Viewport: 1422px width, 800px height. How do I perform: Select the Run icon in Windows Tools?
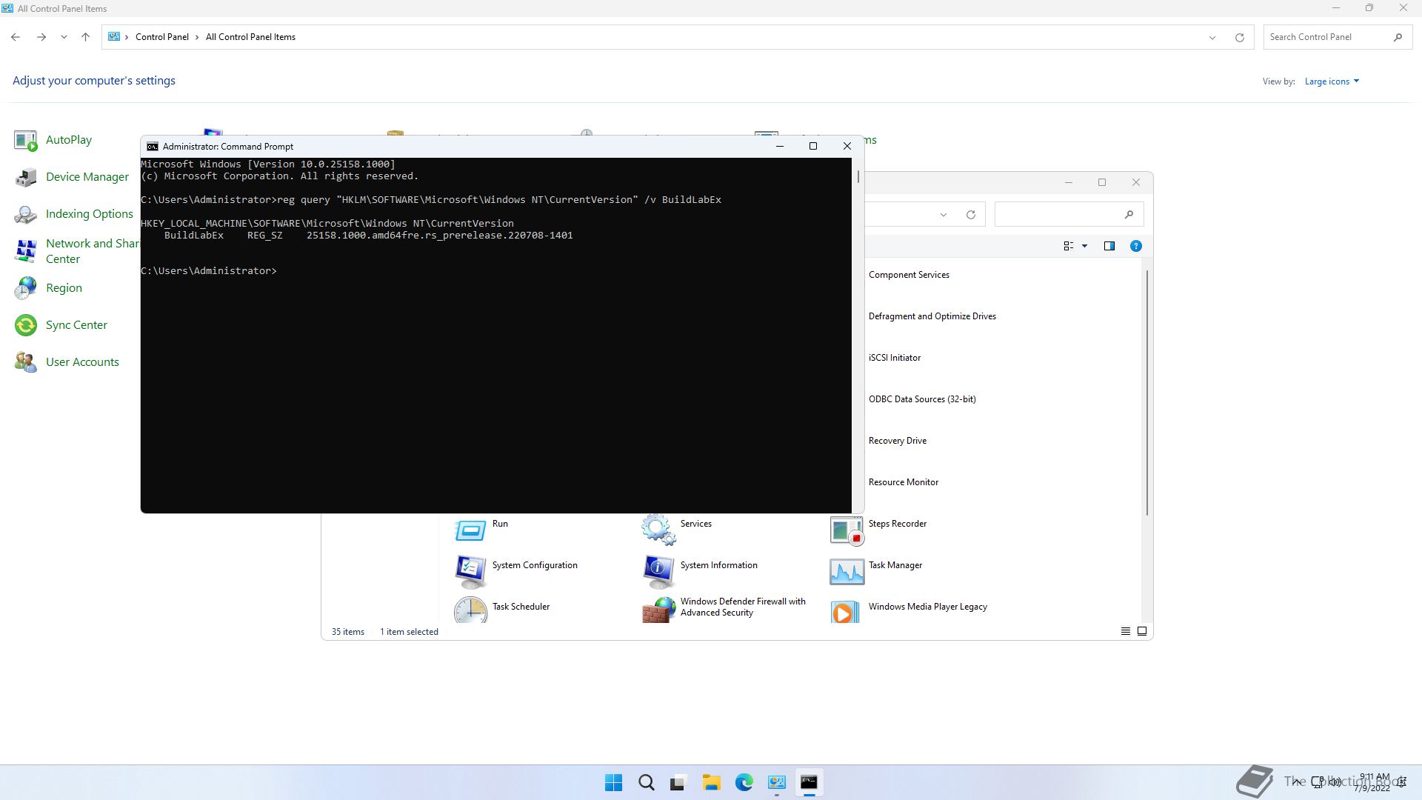point(470,530)
